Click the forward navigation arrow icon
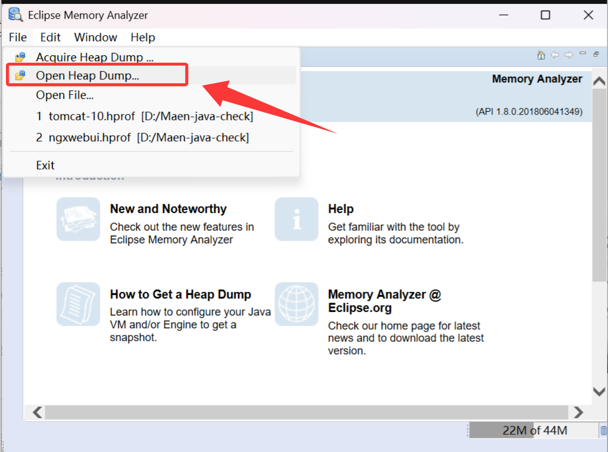Image resolution: width=608 pixels, height=452 pixels. pos(568,55)
